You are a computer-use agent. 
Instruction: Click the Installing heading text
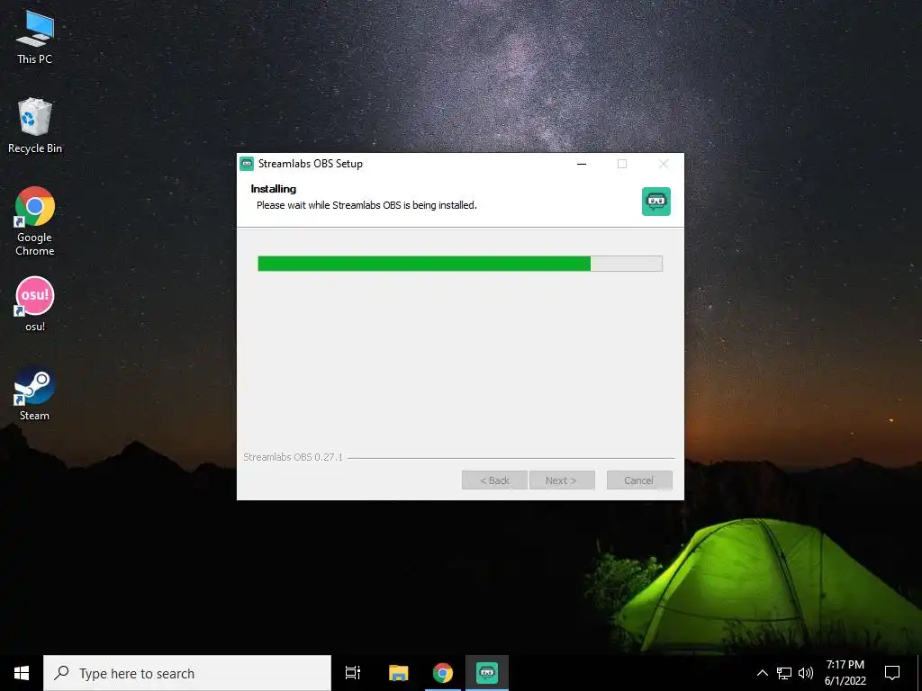point(274,189)
